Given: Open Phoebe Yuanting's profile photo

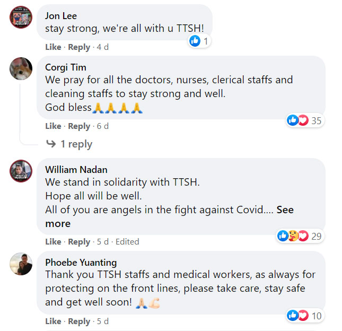Looking at the screenshot, I should pos(21,264).
